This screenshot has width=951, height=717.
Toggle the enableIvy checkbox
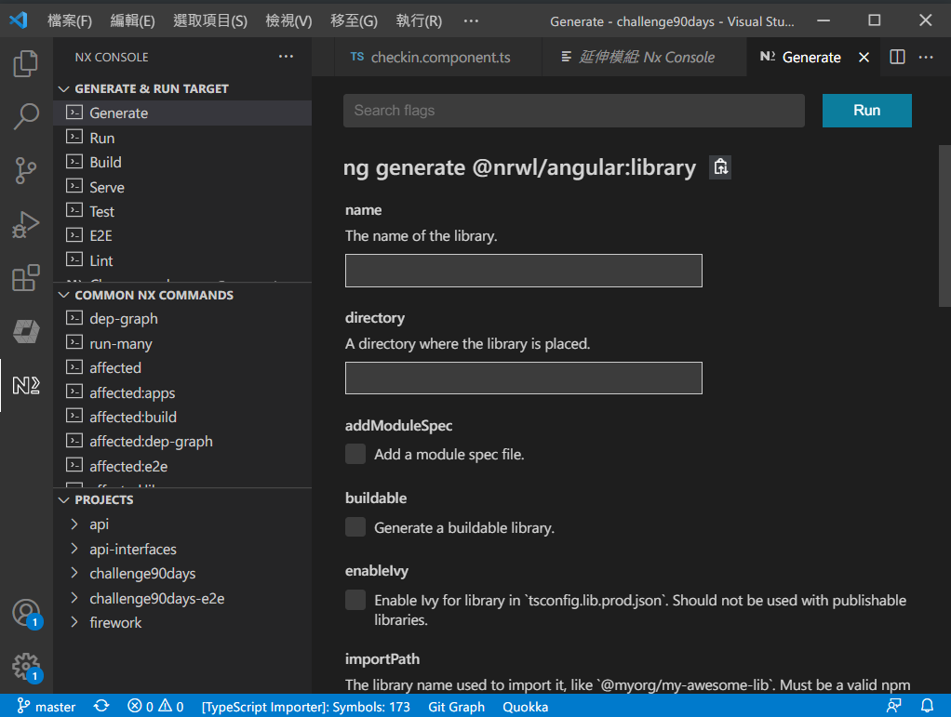pyautogui.click(x=355, y=600)
